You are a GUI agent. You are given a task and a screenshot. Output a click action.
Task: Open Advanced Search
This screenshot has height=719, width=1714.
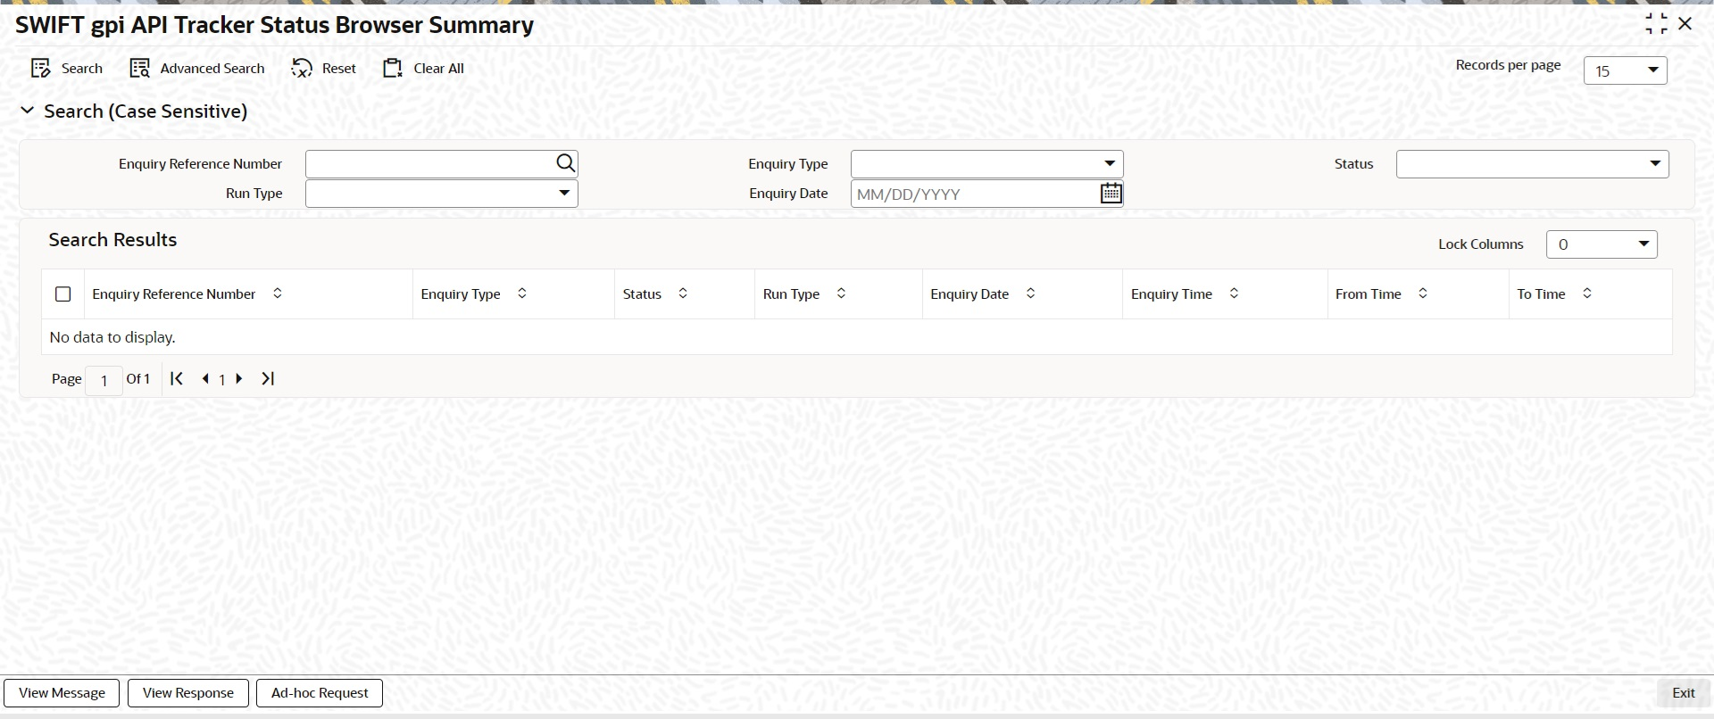click(x=197, y=69)
